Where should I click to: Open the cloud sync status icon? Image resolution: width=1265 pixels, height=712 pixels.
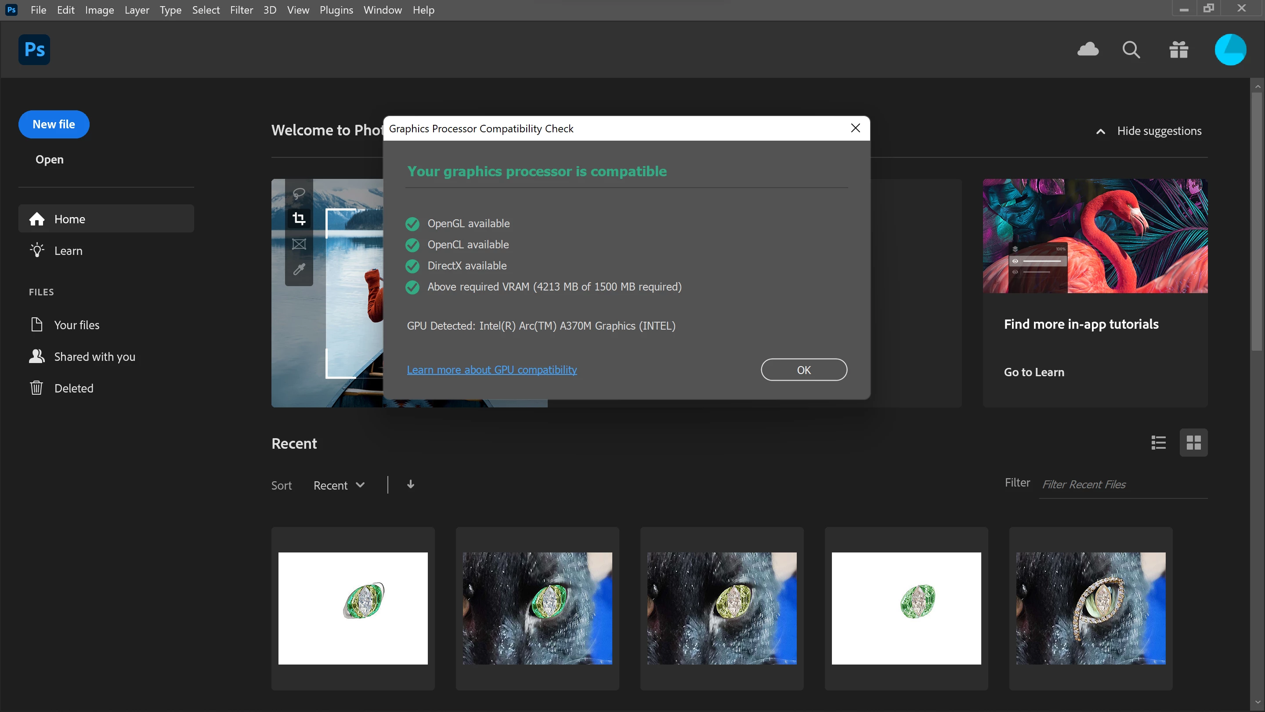(1088, 49)
